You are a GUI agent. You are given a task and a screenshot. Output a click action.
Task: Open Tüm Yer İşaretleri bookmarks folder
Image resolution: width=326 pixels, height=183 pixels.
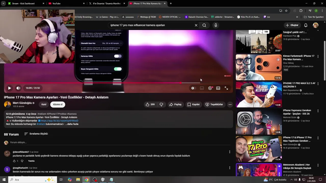tap(314, 17)
